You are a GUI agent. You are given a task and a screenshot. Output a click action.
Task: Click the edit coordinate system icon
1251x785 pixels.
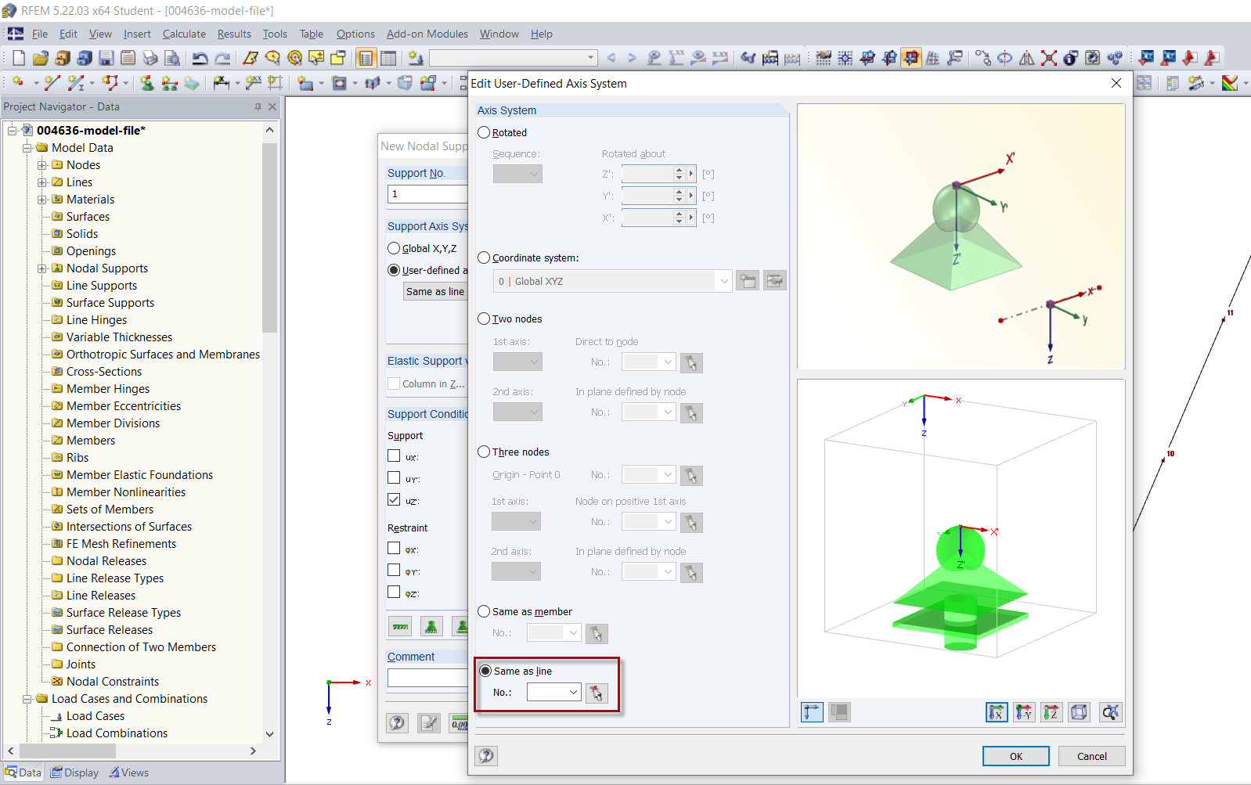(775, 281)
